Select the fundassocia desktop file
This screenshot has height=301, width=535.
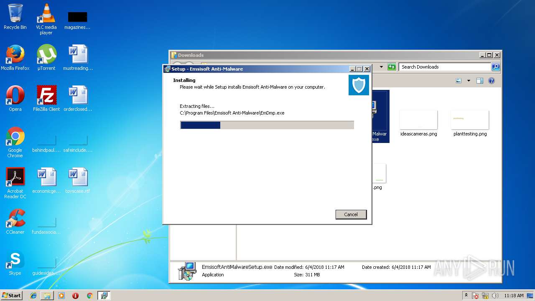click(46, 224)
